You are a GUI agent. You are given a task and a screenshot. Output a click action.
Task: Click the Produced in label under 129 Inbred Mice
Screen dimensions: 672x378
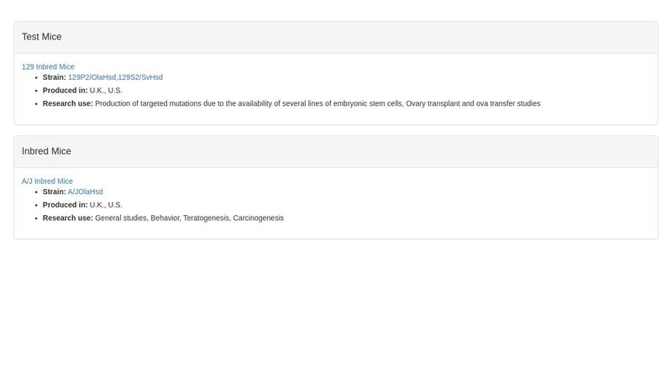coord(65,91)
